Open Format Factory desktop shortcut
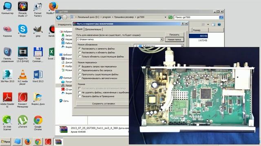Viewport: 261px width, 146px height. click(x=38, y=9)
